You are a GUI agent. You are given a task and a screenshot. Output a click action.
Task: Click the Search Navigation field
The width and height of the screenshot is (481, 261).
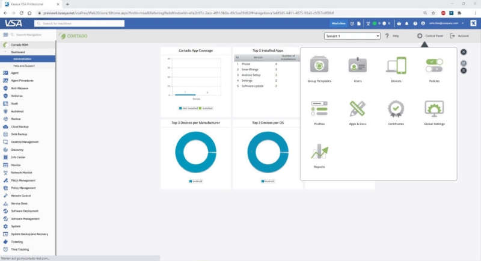[x=32, y=35]
